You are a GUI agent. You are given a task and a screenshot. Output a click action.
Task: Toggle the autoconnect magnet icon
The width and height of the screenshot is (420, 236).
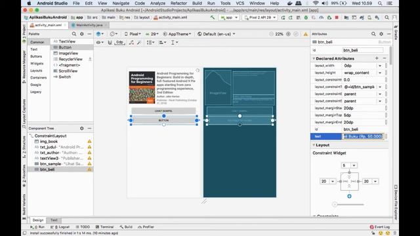[x=110, y=43]
